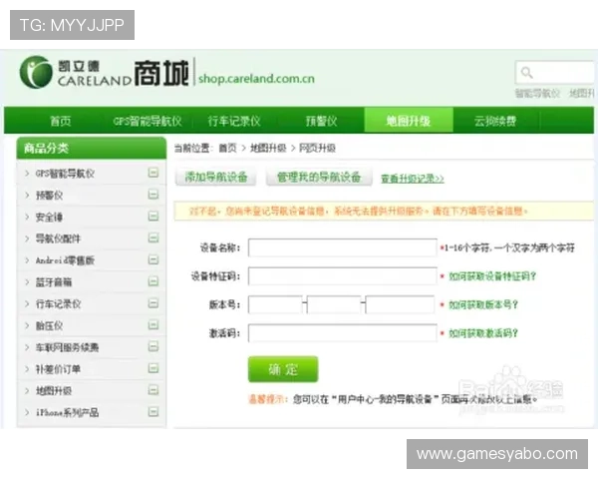Viewport: 598px width, 479px height.
Task: Click the 添加导航设备 button
Action: [x=216, y=177]
